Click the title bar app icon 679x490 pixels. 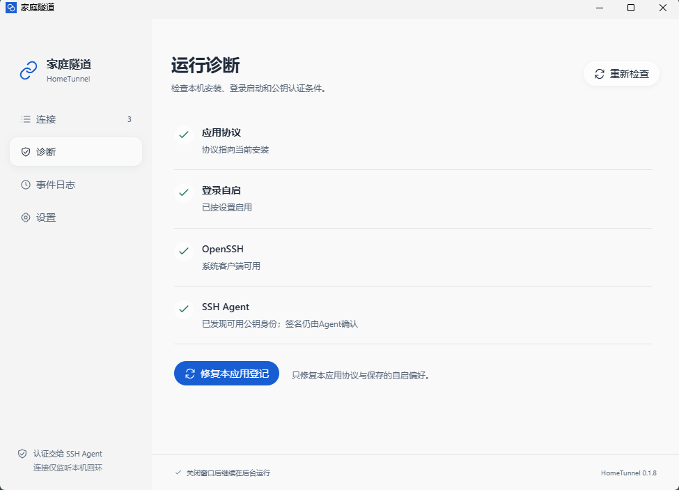(11, 8)
